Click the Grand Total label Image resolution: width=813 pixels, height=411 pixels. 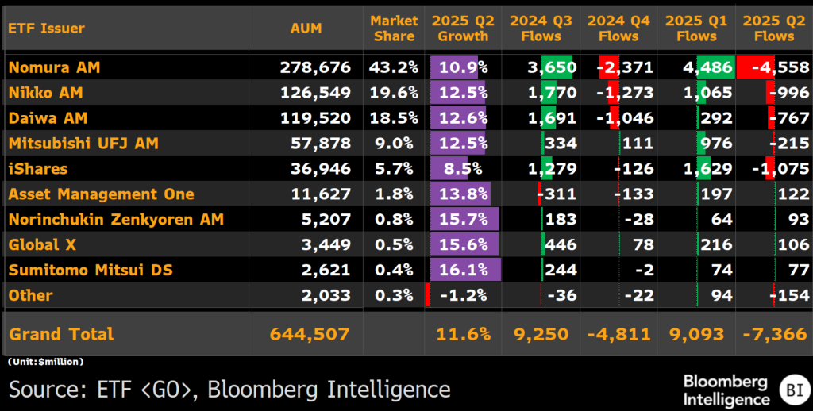[61, 334]
